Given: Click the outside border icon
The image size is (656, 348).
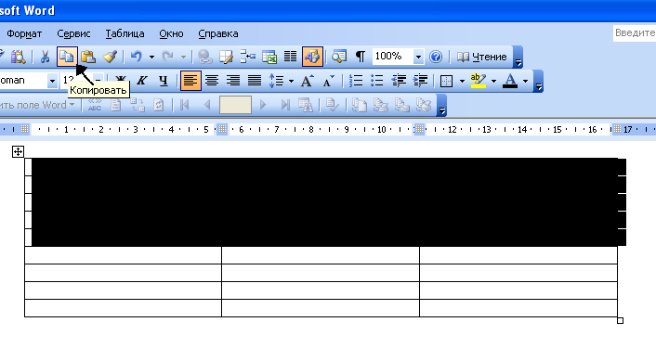Looking at the screenshot, I should (x=447, y=81).
